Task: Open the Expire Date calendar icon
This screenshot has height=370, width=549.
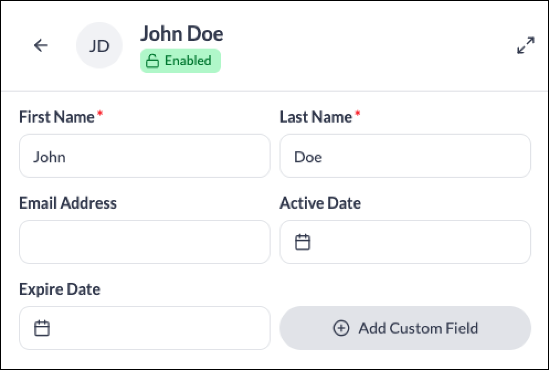Action: [42, 328]
